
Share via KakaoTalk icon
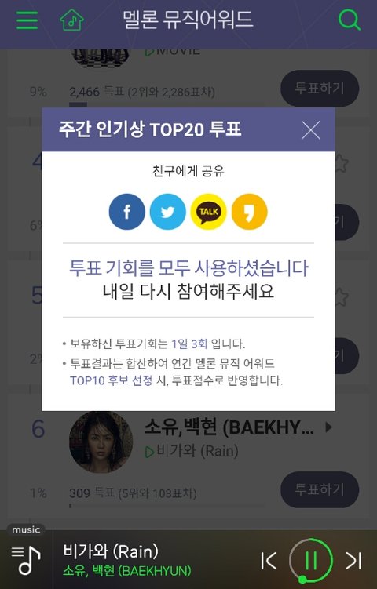click(x=208, y=212)
